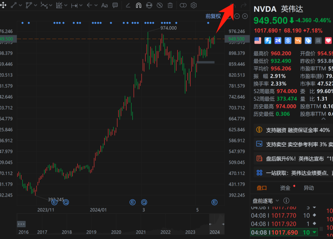Open the 前复权 price adjustment selector

(x=213, y=16)
